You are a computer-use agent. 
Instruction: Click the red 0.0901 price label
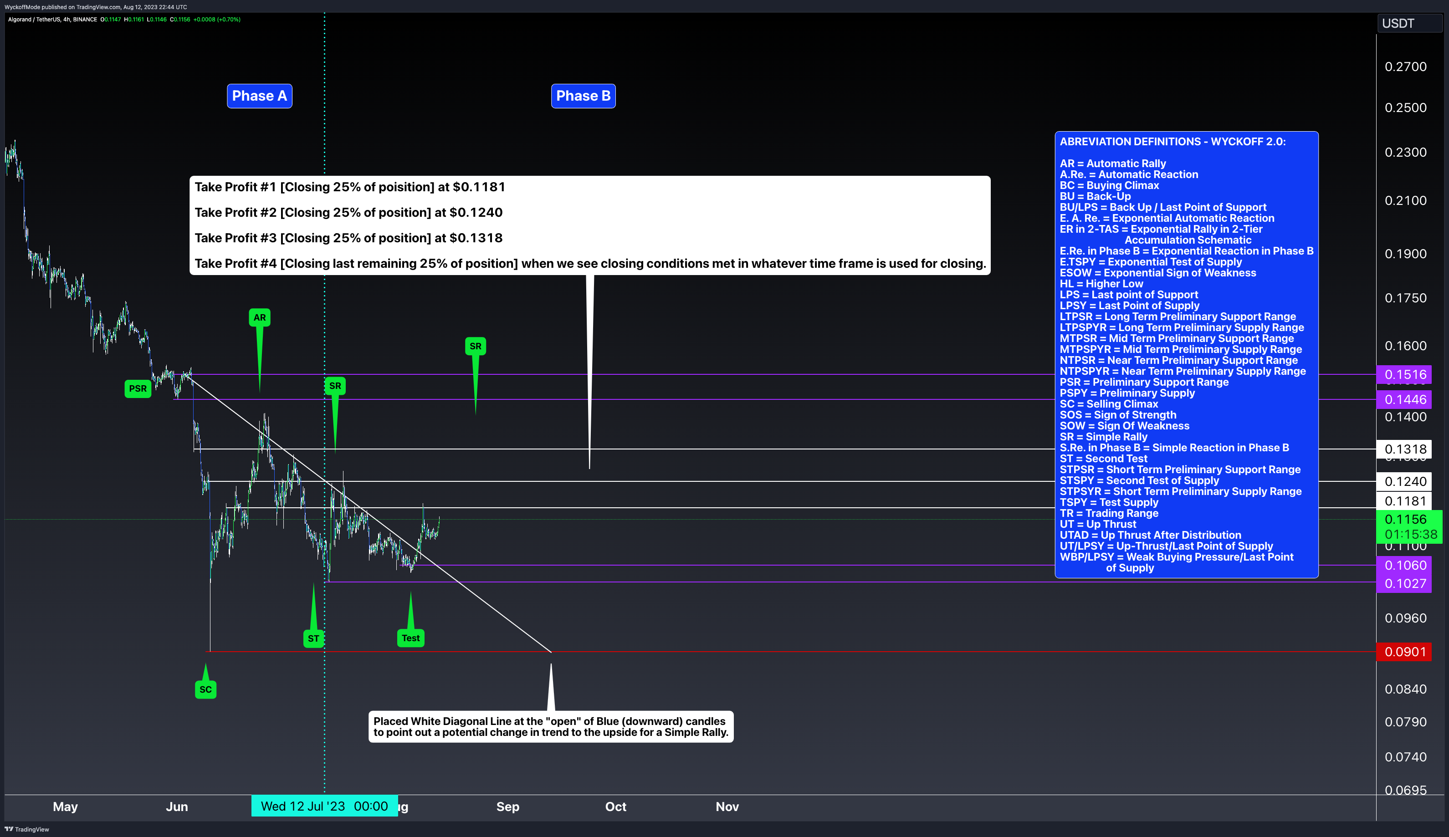1404,652
